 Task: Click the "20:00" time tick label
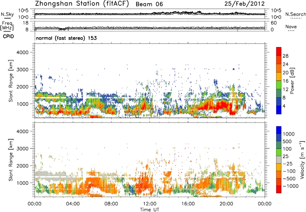226,204
